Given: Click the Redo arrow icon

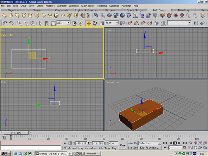Looking at the screenshot, I should click(x=12, y=23).
